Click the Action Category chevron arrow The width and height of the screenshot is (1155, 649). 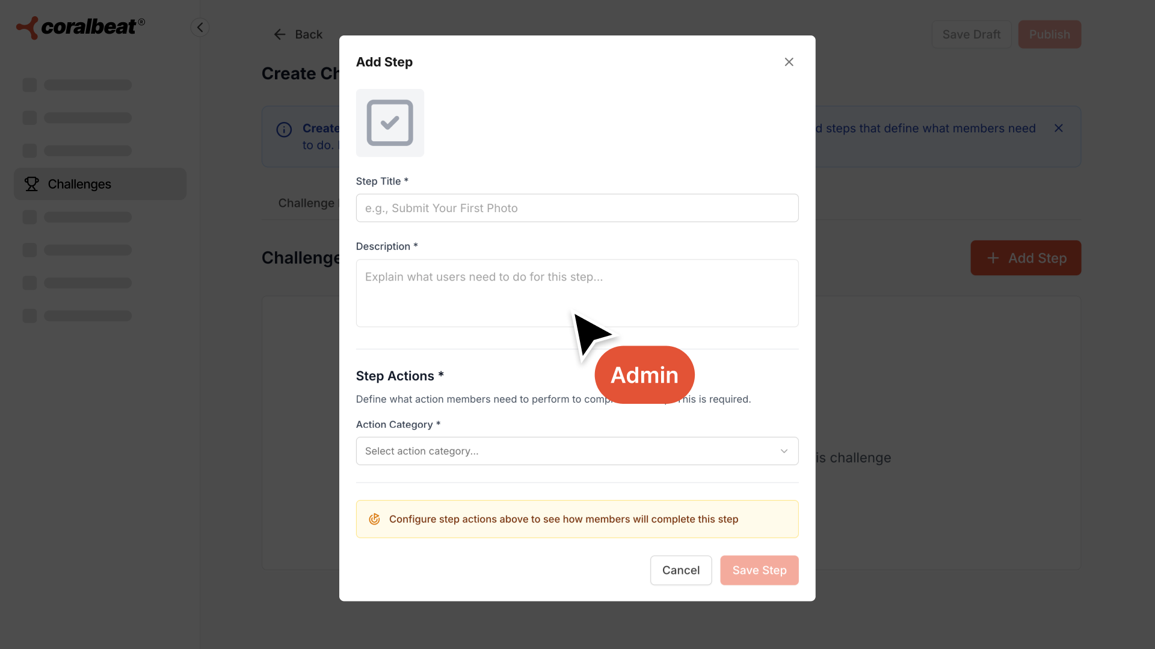point(784,451)
